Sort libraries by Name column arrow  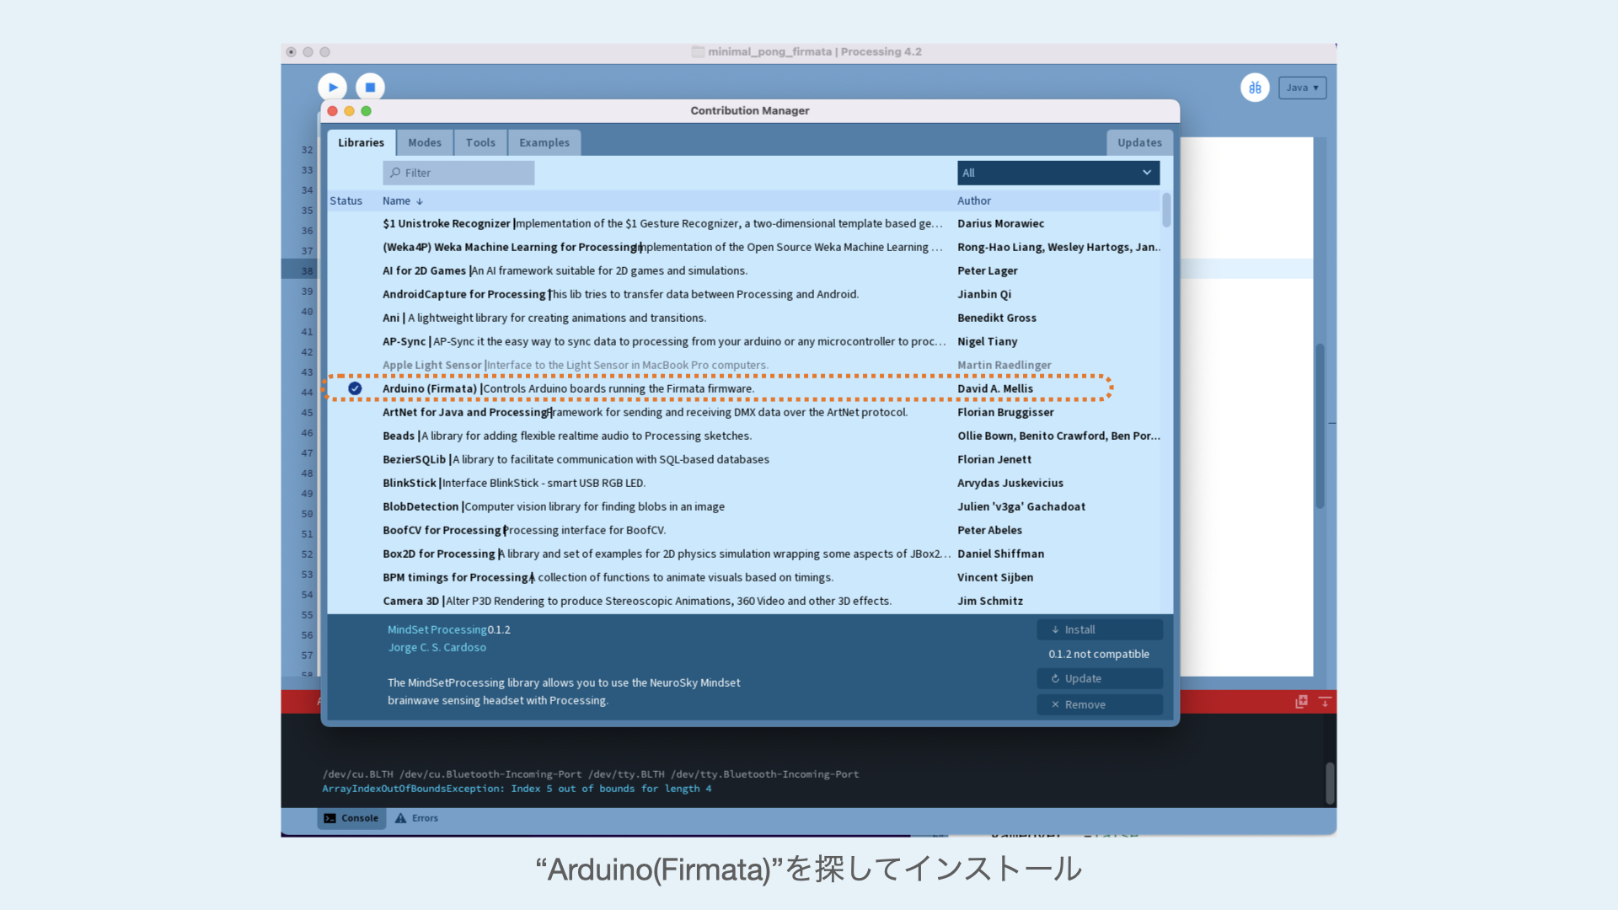[x=420, y=201]
